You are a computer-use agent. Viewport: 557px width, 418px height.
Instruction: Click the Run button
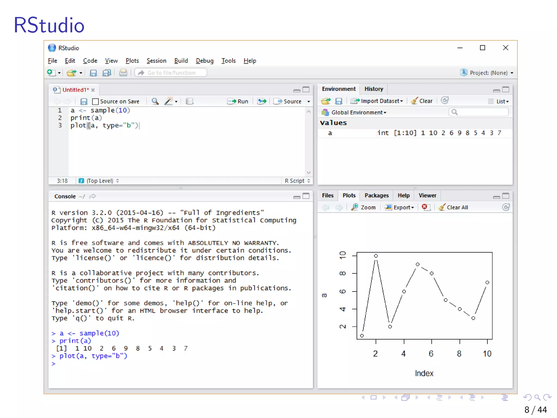point(238,102)
